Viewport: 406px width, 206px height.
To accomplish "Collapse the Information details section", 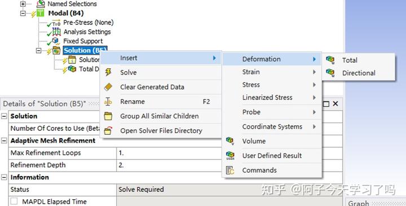I will tap(4, 177).
